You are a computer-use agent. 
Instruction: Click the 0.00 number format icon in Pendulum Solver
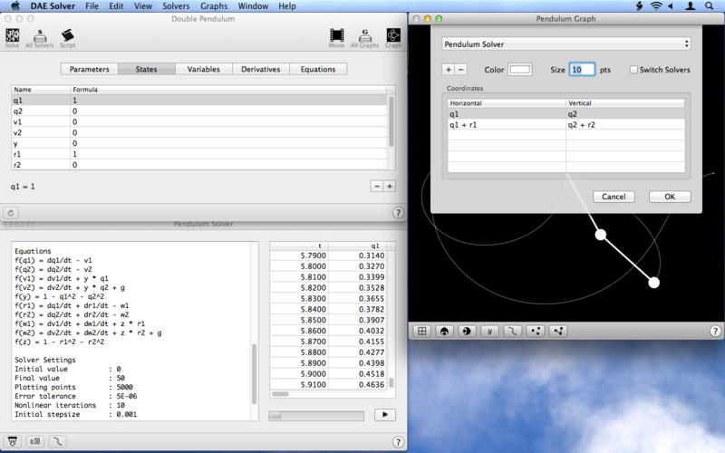tap(35, 441)
